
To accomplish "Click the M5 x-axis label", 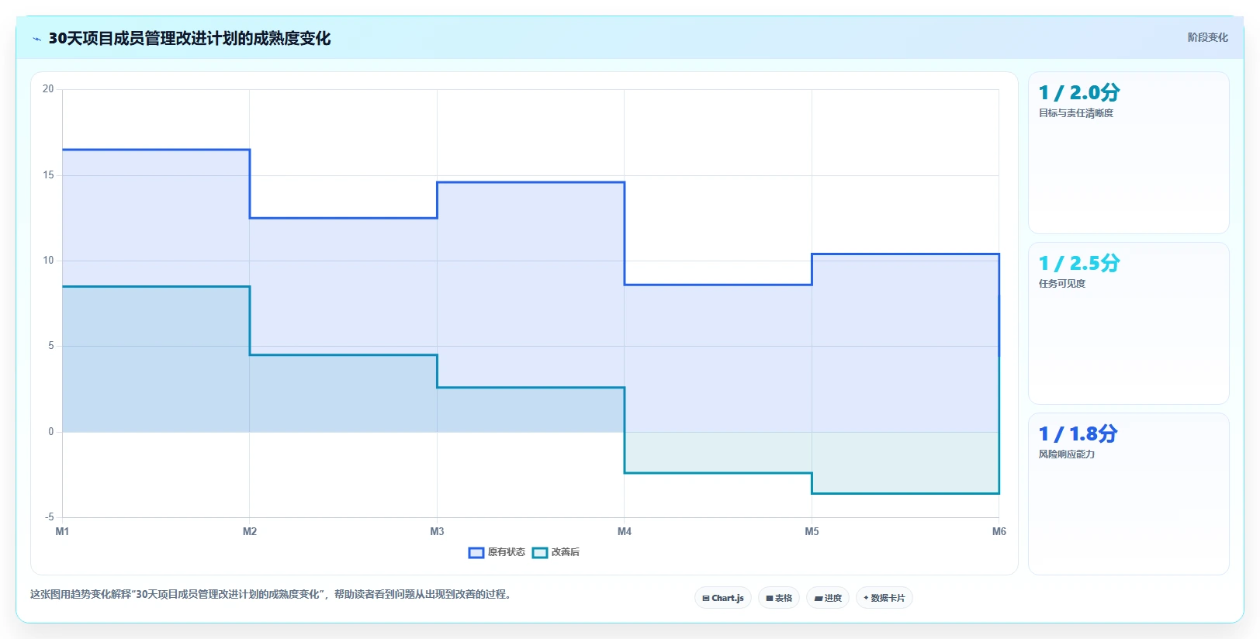I will (x=812, y=531).
